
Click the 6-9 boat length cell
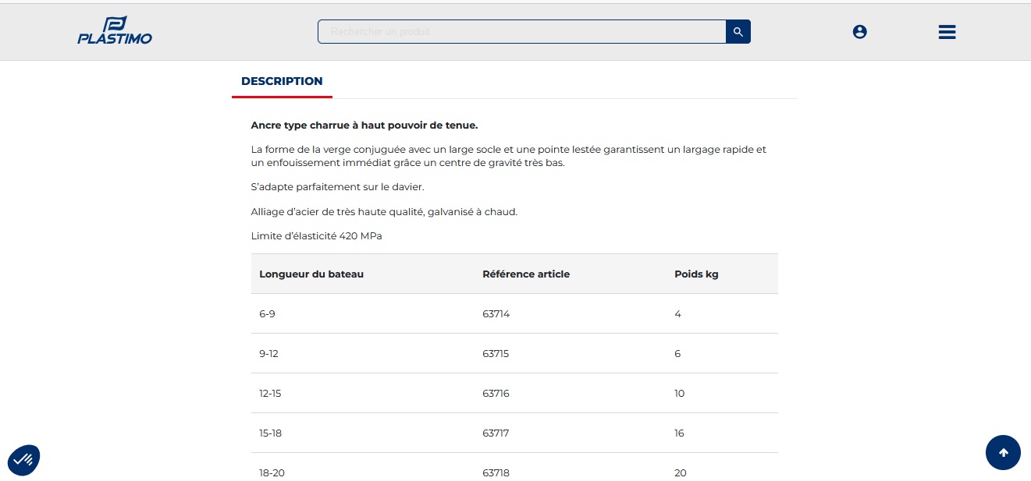click(x=267, y=314)
